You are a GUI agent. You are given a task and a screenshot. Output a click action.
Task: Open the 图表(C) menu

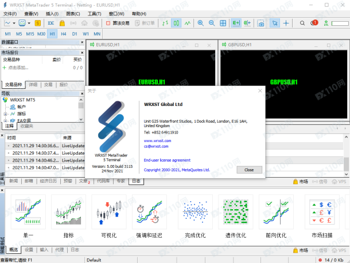pyautogui.click(x=73, y=14)
